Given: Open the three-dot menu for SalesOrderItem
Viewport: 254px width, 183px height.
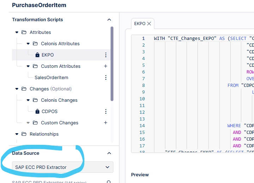Looking at the screenshot, I should click(106, 78).
